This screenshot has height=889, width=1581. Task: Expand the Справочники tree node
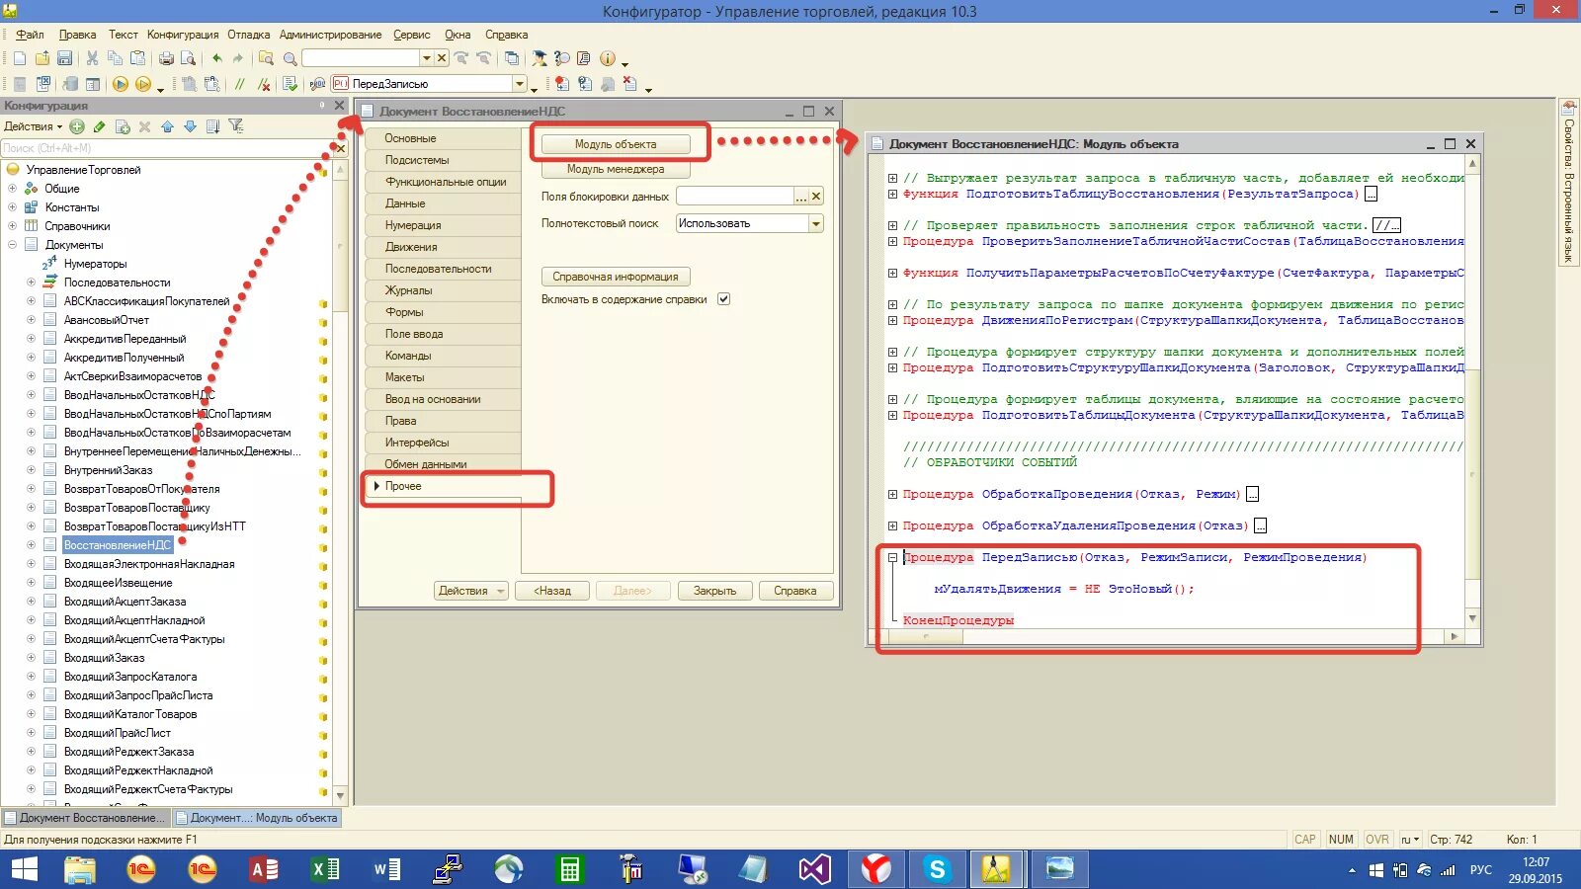point(12,226)
